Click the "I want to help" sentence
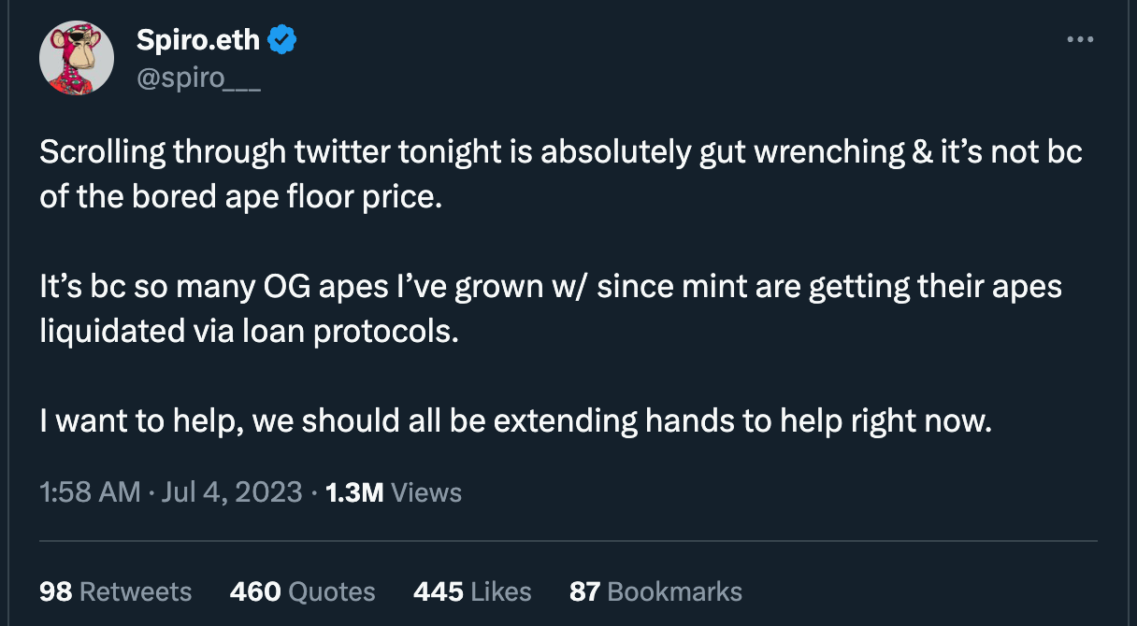 [x=514, y=421]
